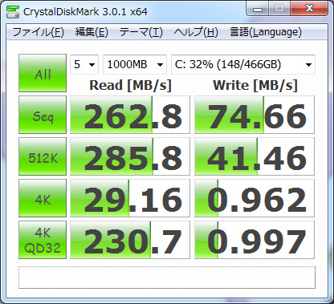Click the Seq read result 262.8
Screen dimensions: 334x304
tap(130, 115)
